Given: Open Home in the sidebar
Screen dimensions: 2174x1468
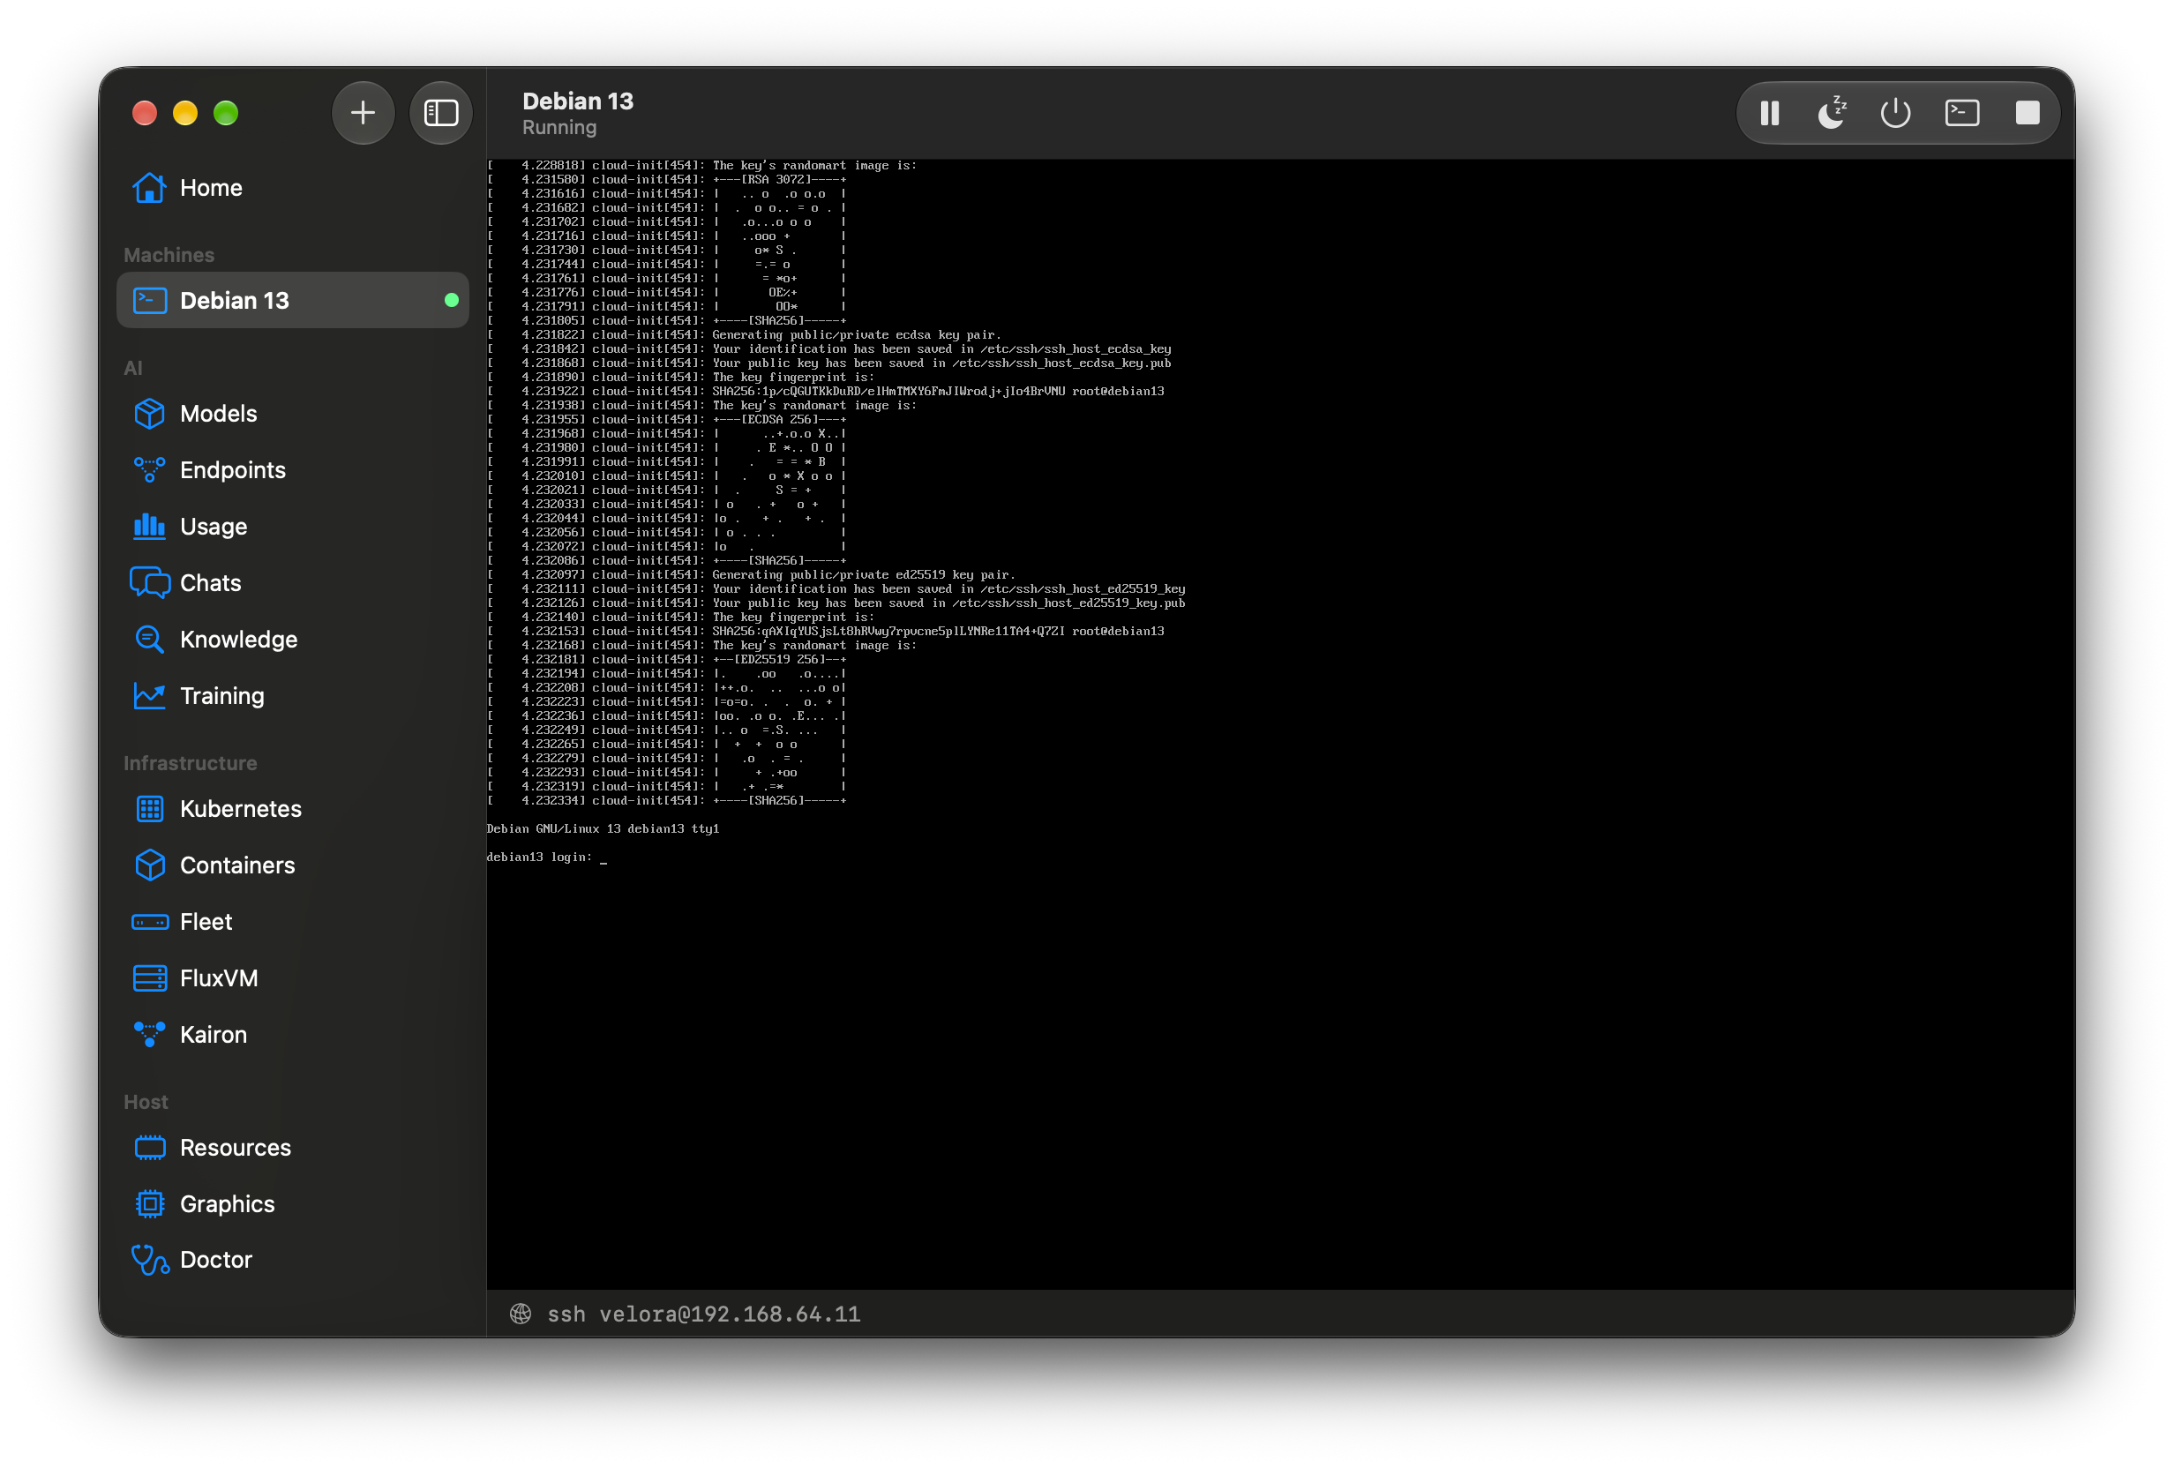Looking at the screenshot, I should pos(293,188).
